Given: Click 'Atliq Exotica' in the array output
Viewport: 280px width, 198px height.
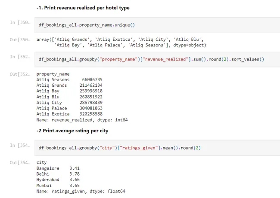Looking at the screenshot, I should point(114,40).
